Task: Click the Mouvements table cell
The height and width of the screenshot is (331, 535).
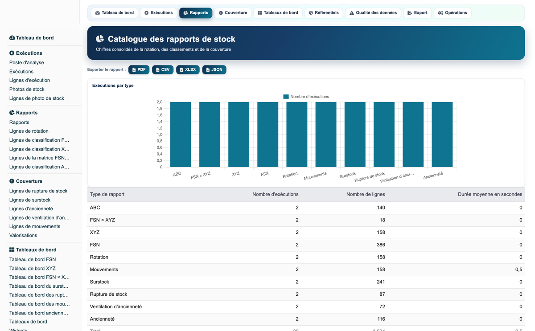Action: click(x=104, y=270)
